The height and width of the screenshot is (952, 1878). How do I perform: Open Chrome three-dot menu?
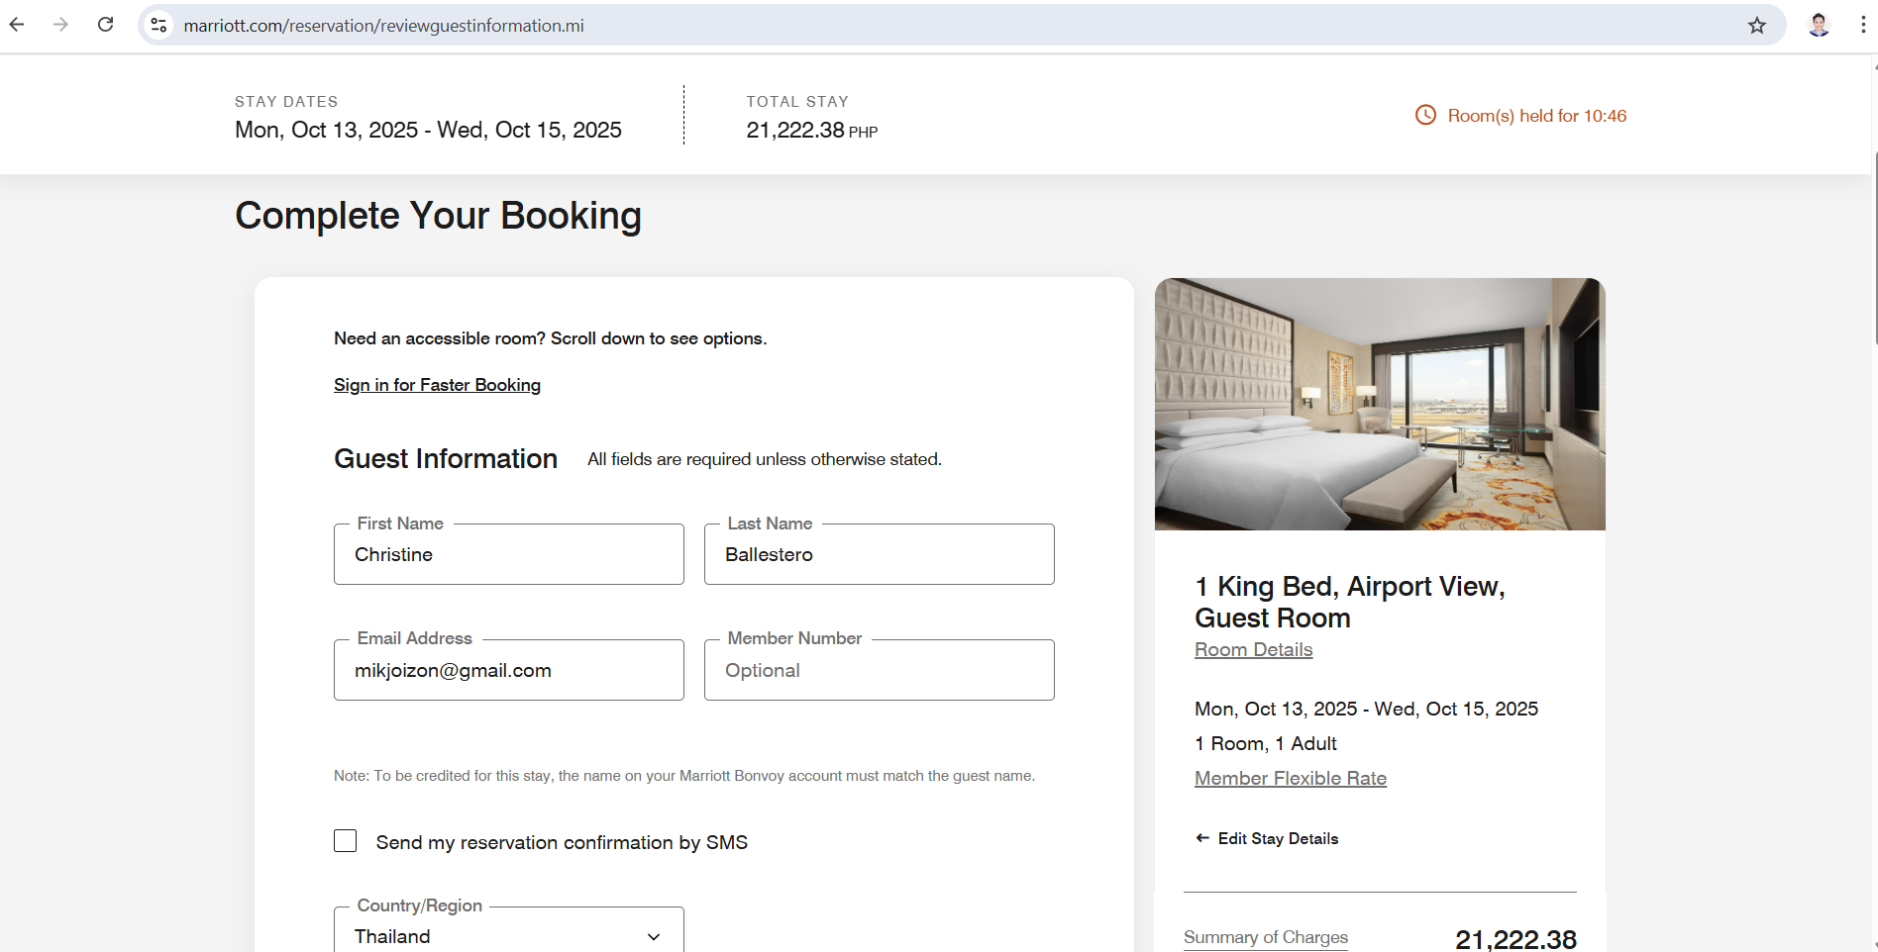tap(1862, 25)
